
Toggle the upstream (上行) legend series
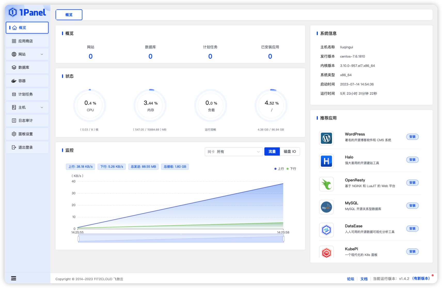click(279, 169)
